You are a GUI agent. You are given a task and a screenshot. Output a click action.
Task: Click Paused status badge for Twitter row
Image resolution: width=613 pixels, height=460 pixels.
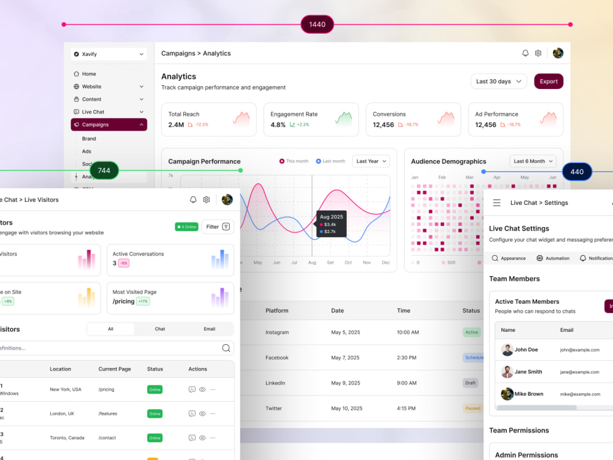[x=473, y=408]
